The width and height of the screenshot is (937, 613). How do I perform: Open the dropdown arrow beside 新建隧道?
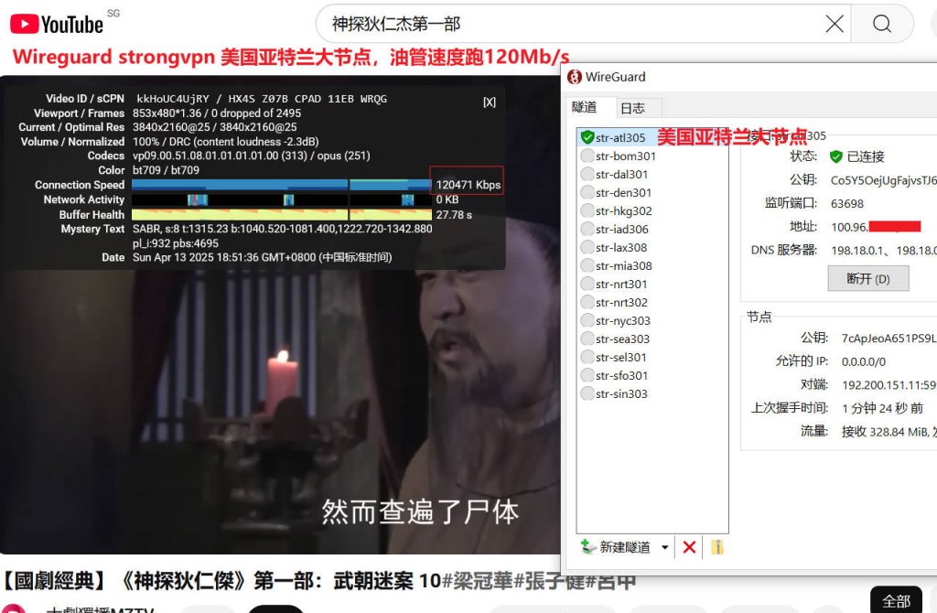tap(664, 547)
